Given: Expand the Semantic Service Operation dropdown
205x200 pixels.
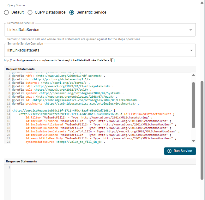Looking at the screenshot, I should click(x=191, y=50).
